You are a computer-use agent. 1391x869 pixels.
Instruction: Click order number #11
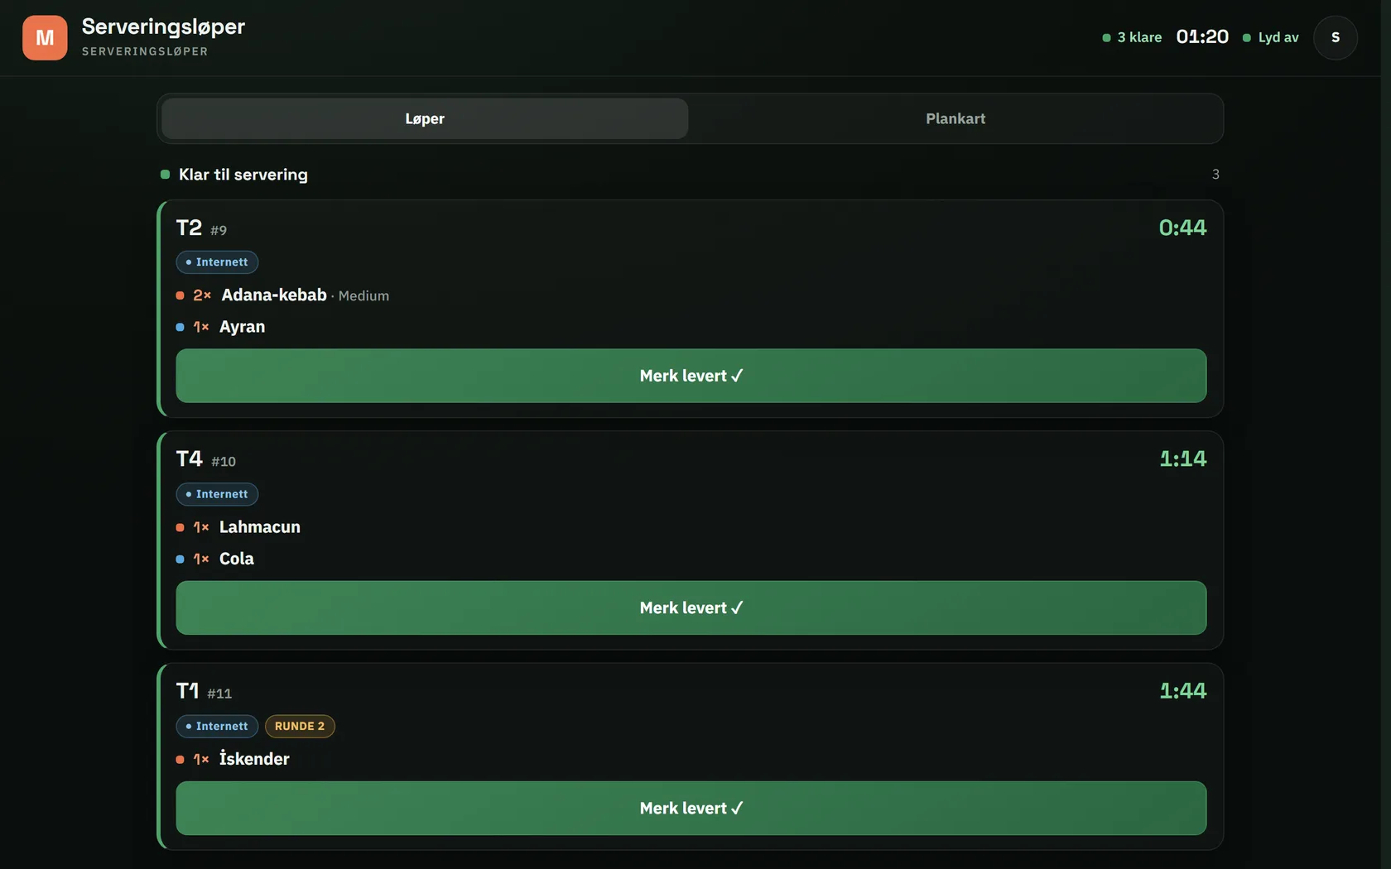[219, 694]
